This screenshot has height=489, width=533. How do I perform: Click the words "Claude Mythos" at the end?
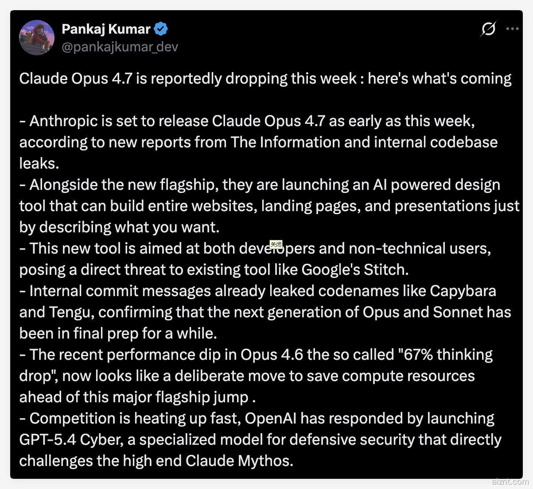pos(238,461)
